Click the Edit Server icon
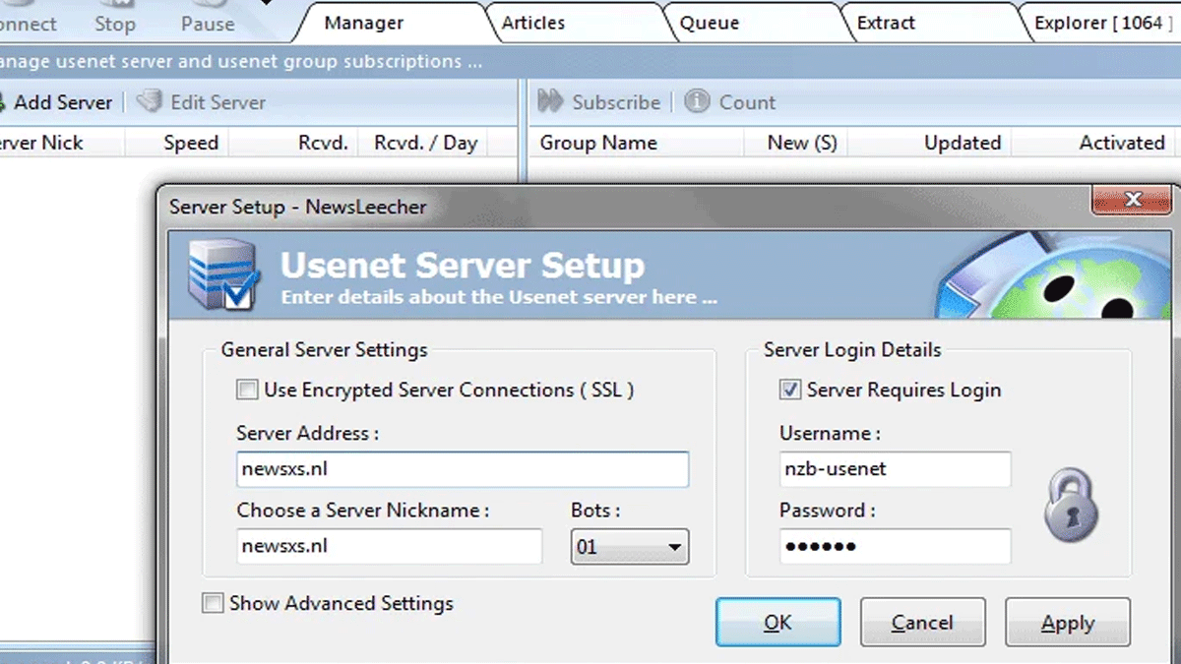Screen dimensions: 1181x664 [x=149, y=101]
